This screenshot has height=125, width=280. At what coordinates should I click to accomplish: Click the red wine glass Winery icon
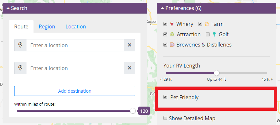coord(172,24)
